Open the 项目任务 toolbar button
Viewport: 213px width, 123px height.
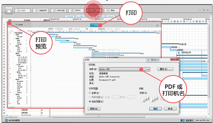(x=58, y=10)
